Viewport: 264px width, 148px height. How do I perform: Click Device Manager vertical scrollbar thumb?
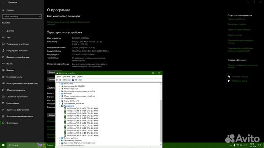click(x=161, y=121)
